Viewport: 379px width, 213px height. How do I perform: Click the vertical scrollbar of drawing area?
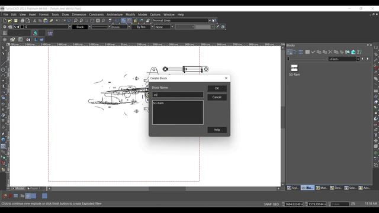pos(282,117)
